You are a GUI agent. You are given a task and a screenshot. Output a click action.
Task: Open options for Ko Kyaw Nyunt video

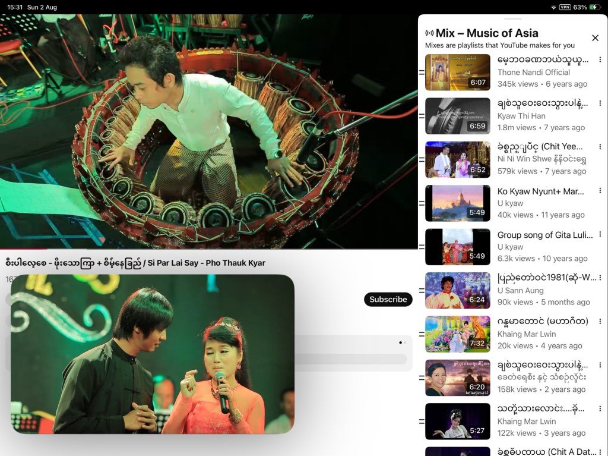pyautogui.click(x=600, y=190)
